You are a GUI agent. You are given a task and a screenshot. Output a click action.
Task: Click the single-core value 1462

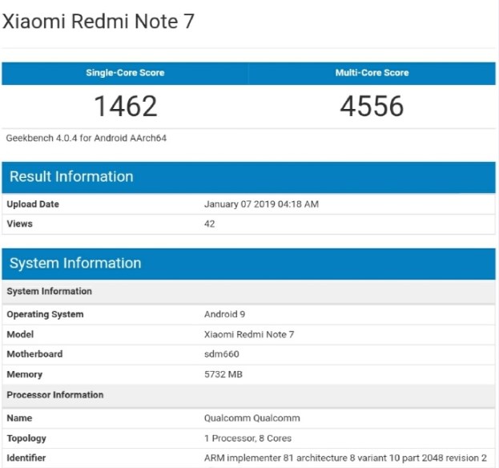pos(126,107)
